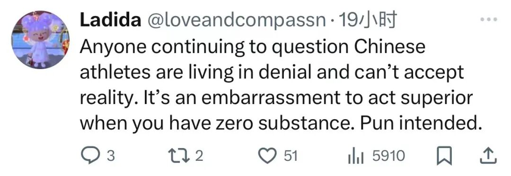Open tweet by clicking 'Anyone continuing to question' line
Image resolution: width=511 pixels, height=176 pixels.
click(253, 48)
